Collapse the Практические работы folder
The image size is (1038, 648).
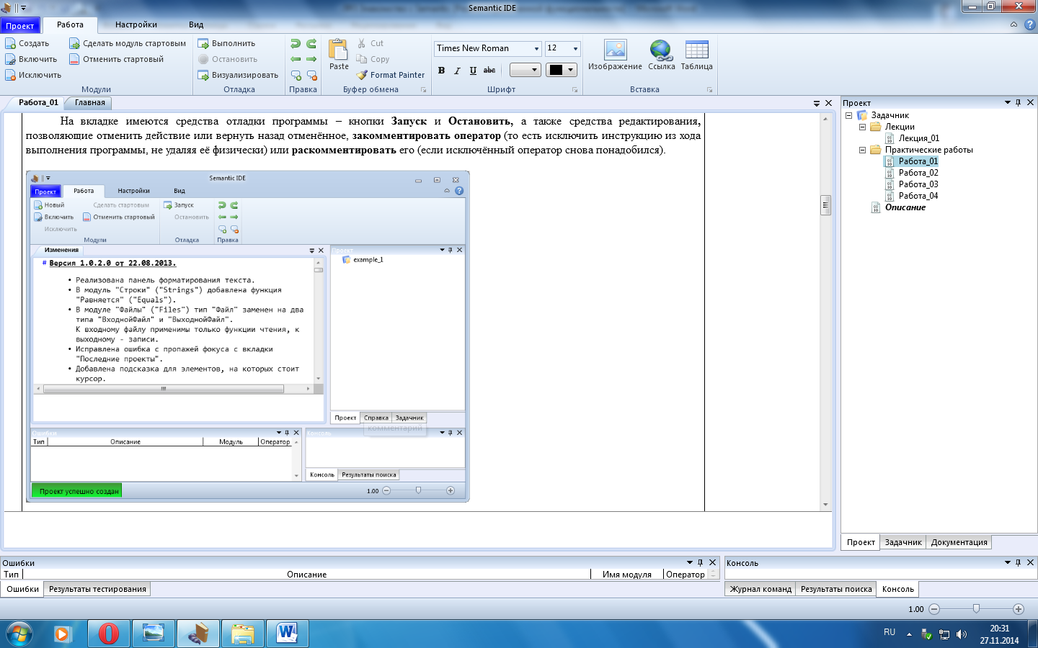[862, 150]
